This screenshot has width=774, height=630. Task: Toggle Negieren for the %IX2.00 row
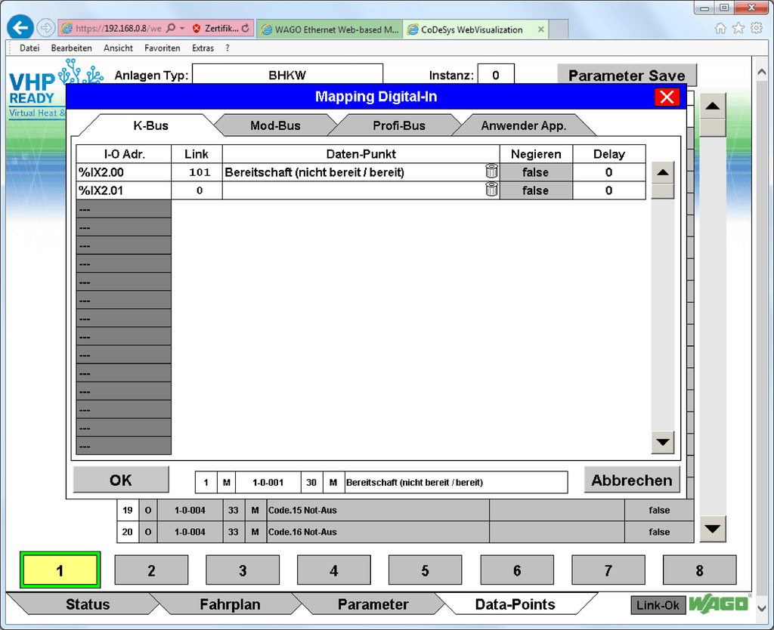point(536,171)
